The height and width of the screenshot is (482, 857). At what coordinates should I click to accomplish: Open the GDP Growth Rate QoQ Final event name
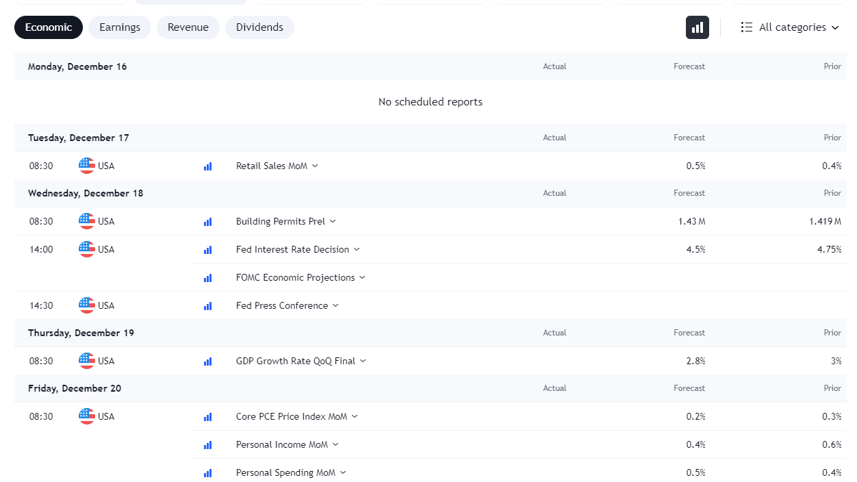[296, 361]
